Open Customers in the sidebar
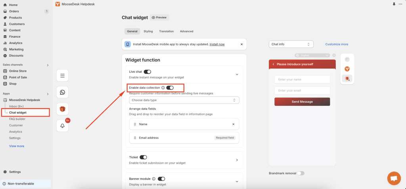Image resolution: width=406 pixels, height=189 pixels. [x=17, y=24]
